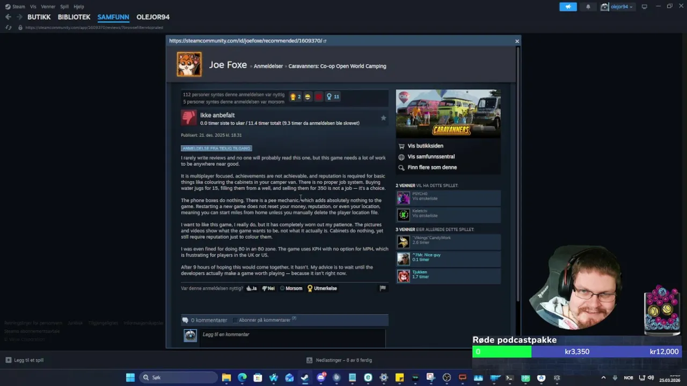Switch to the BUTIKK tab
Image resolution: width=687 pixels, height=386 pixels.
pos(39,17)
